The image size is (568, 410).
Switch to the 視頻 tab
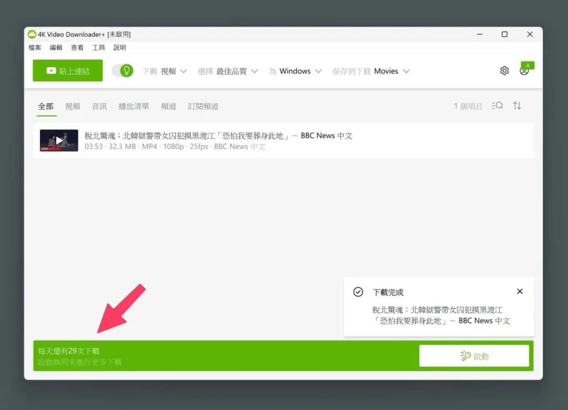(x=73, y=106)
